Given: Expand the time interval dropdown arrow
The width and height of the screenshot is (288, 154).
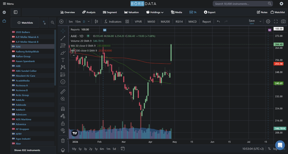Looking at the screenshot, I should 88,22.
